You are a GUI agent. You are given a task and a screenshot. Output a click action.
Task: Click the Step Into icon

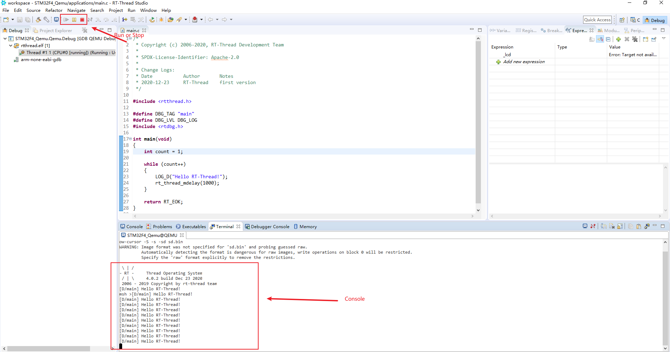(x=98, y=20)
